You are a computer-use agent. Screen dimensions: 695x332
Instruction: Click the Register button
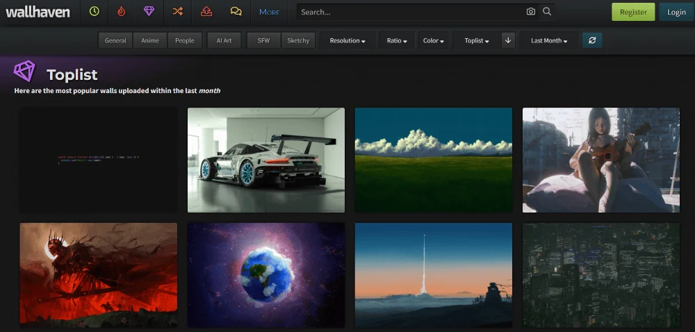pos(633,12)
